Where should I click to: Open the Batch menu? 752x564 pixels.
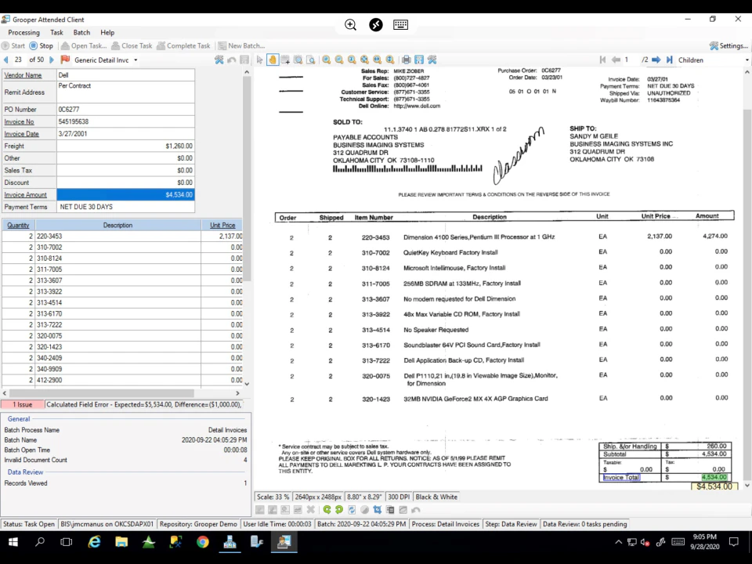coord(81,32)
